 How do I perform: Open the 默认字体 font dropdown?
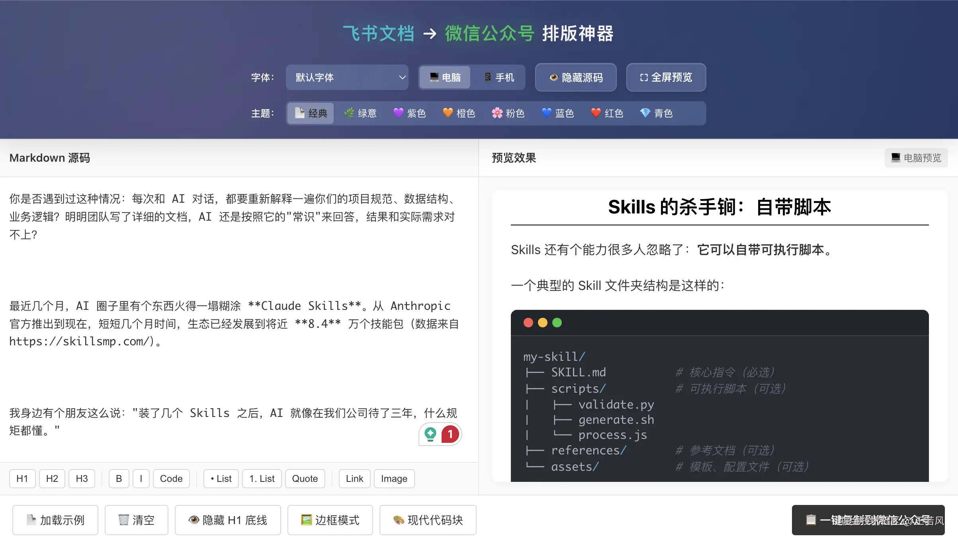click(x=347, y=77)
